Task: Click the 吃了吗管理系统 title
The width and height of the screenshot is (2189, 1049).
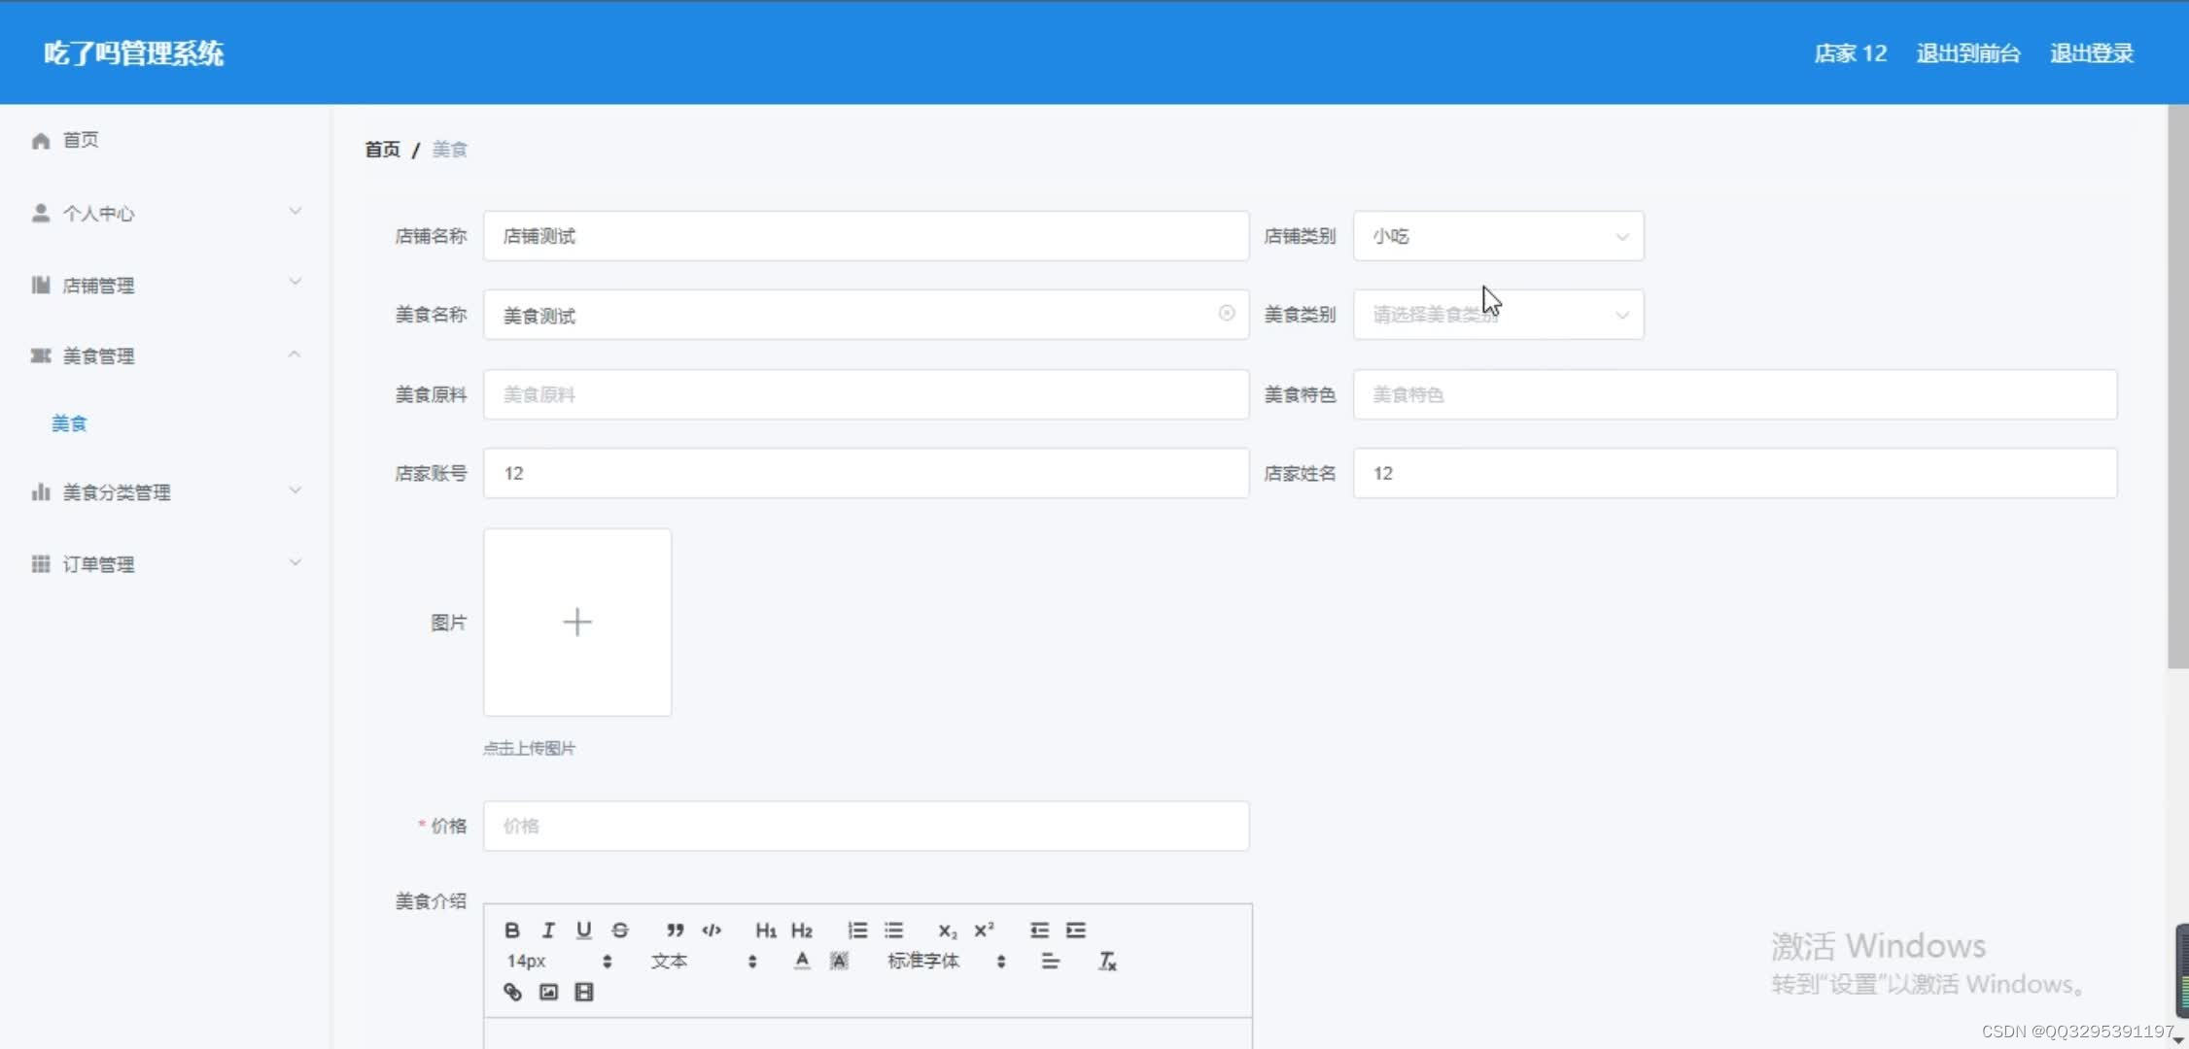Action: pos(134,53)
